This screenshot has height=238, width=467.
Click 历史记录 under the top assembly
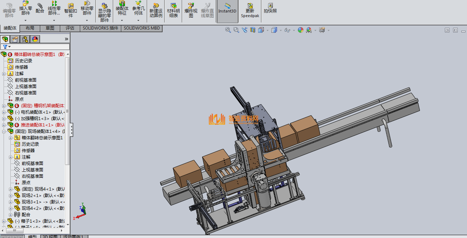pos(23,61)
